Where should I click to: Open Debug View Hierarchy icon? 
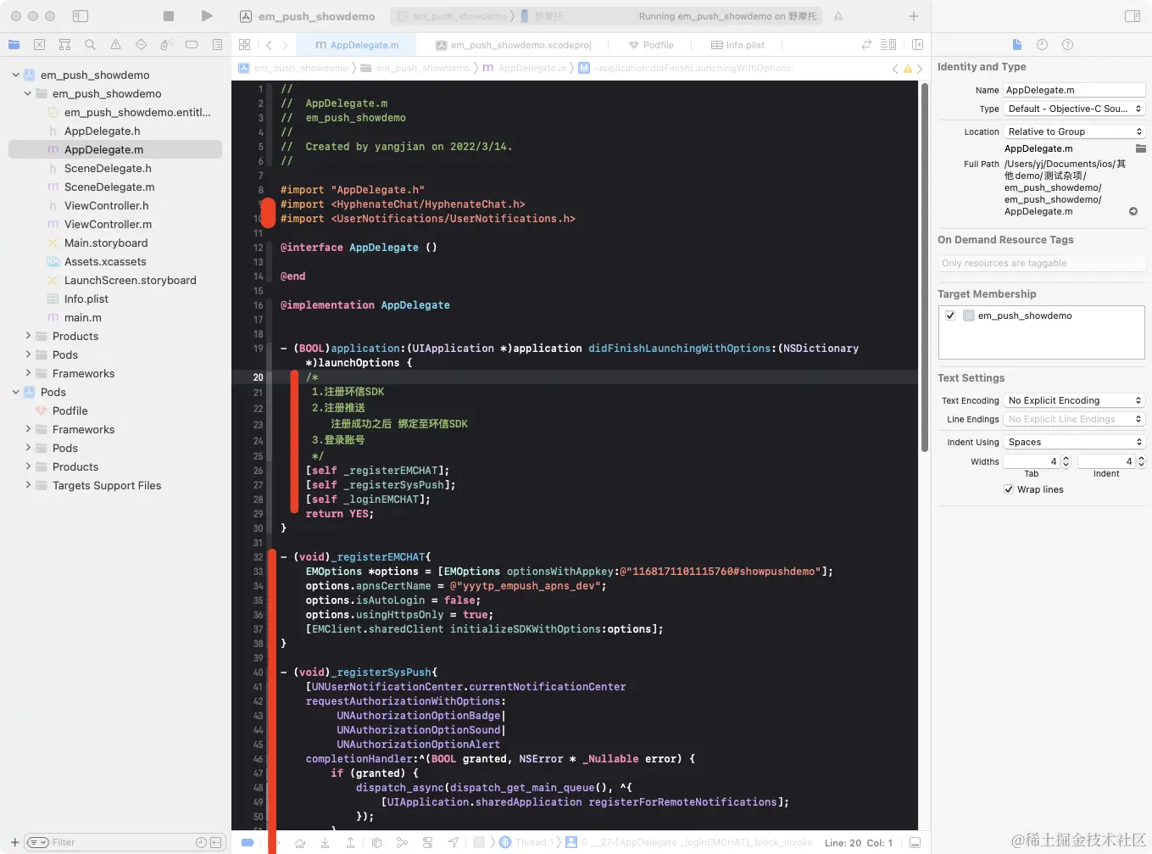coord(376,842)
